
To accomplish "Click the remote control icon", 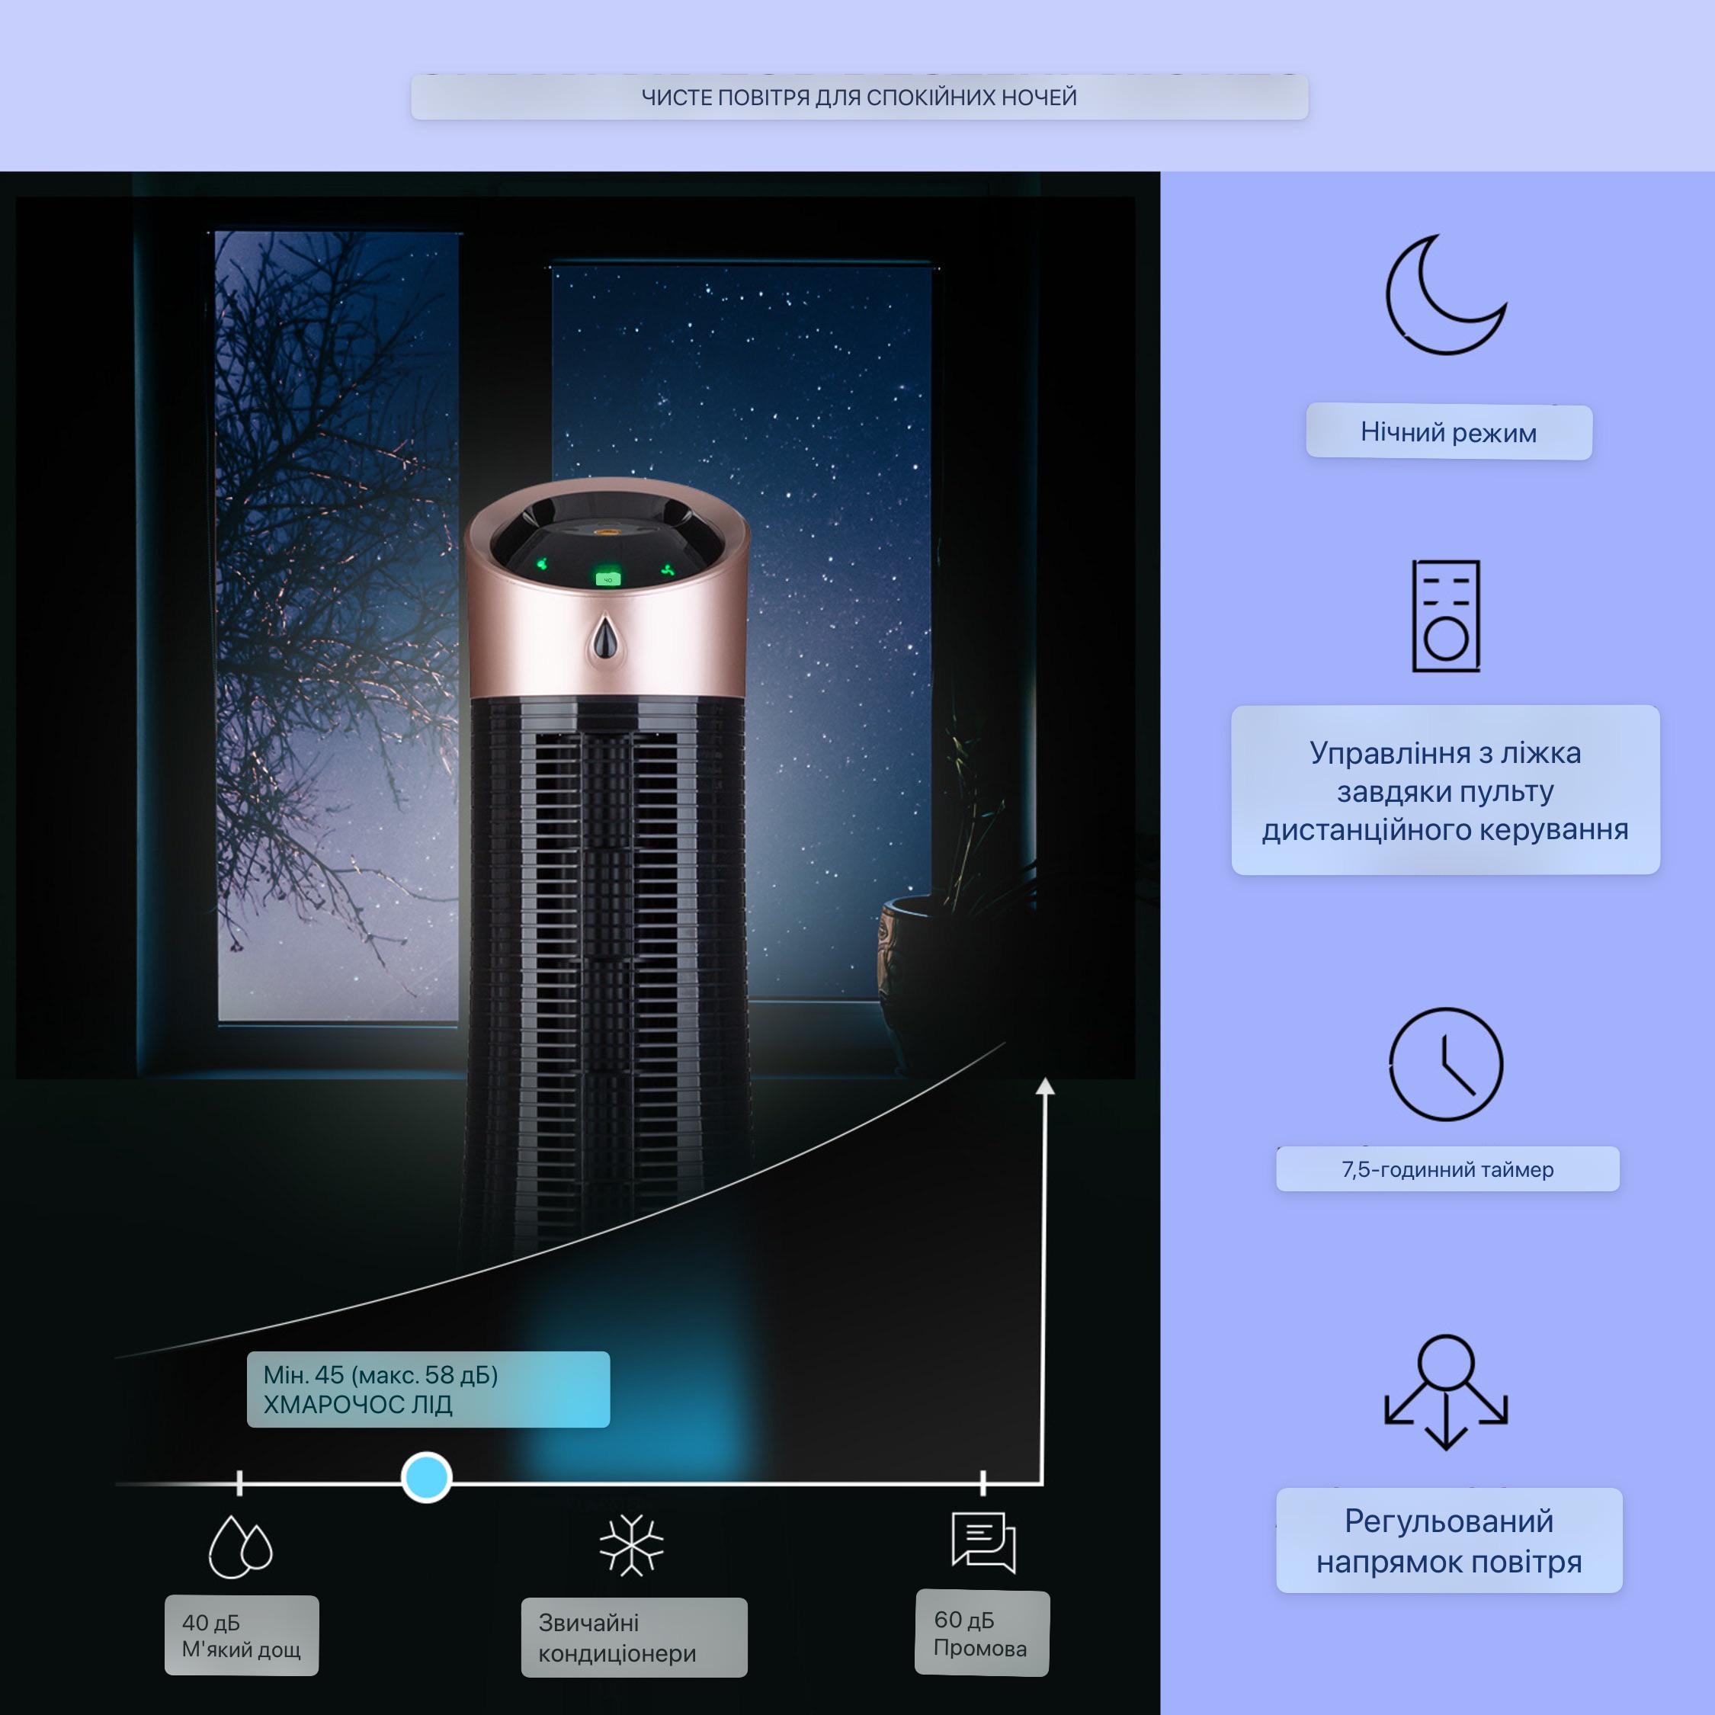I will [1446, 615].
